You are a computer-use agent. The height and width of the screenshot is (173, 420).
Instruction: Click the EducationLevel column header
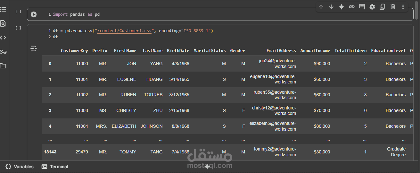388,51
